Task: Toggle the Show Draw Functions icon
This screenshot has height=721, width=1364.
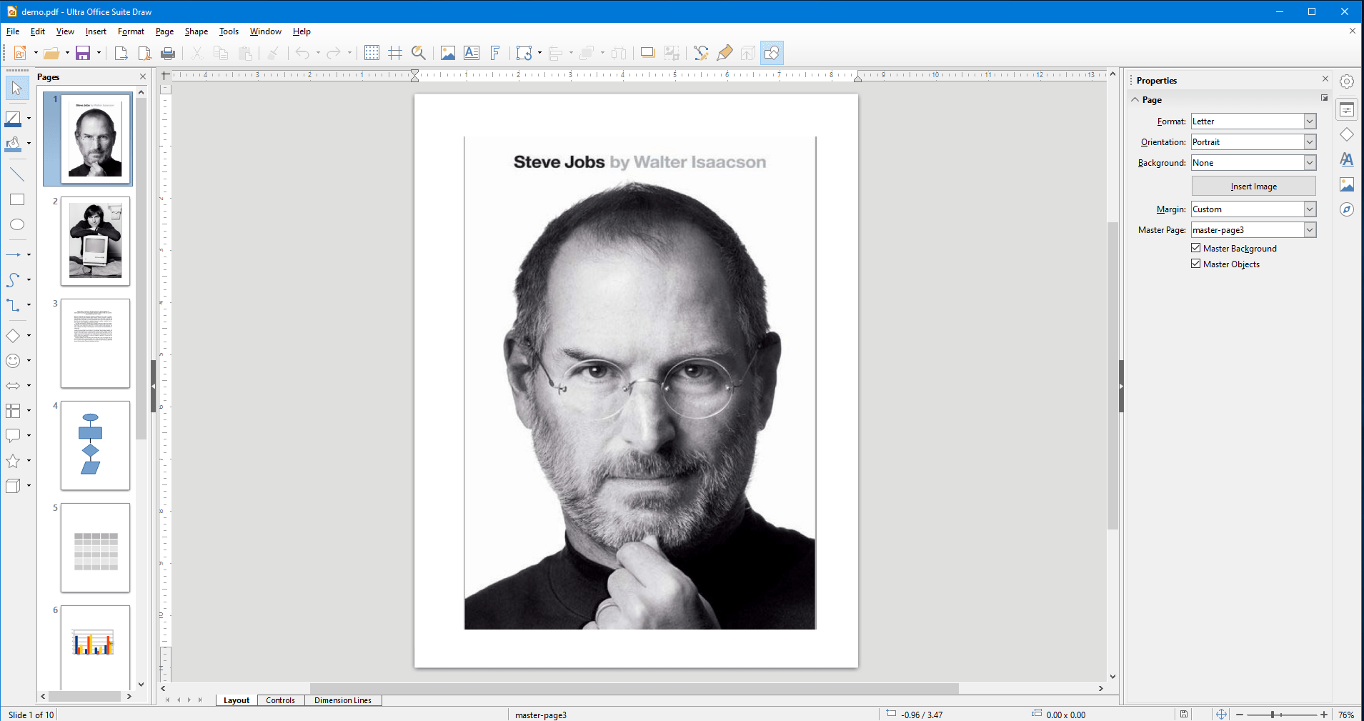Action: click(772, 53)
